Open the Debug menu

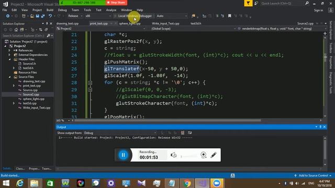(x=62, y=10)
